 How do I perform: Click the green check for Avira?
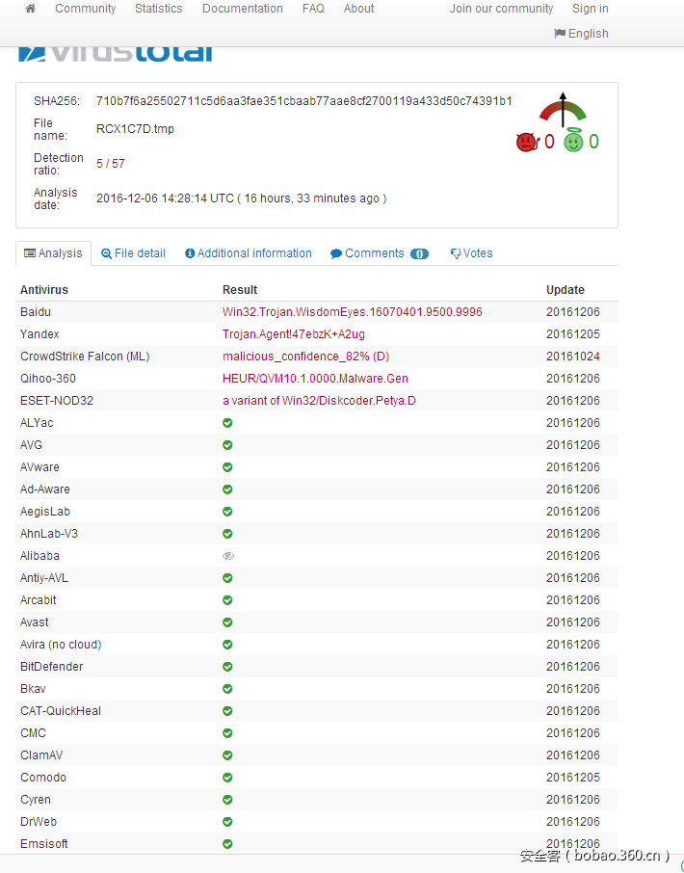[227, 645]
